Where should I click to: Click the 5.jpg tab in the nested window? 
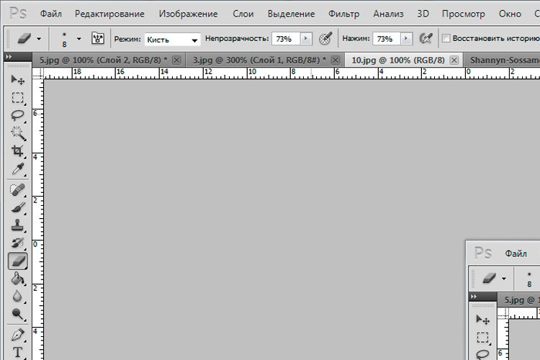[519, 300]
